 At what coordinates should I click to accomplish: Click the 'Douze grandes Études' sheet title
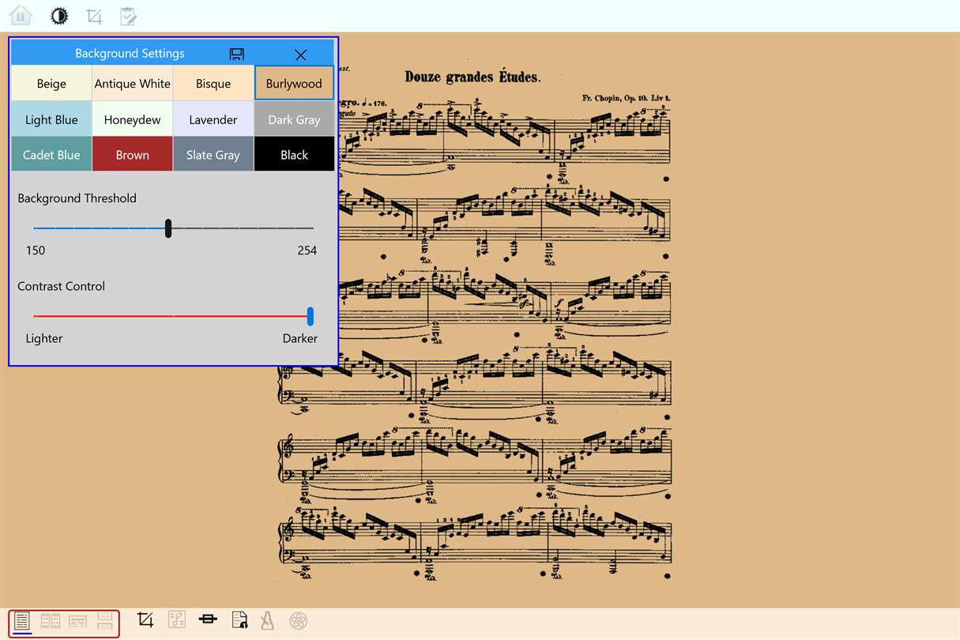[x=472, y=77]
